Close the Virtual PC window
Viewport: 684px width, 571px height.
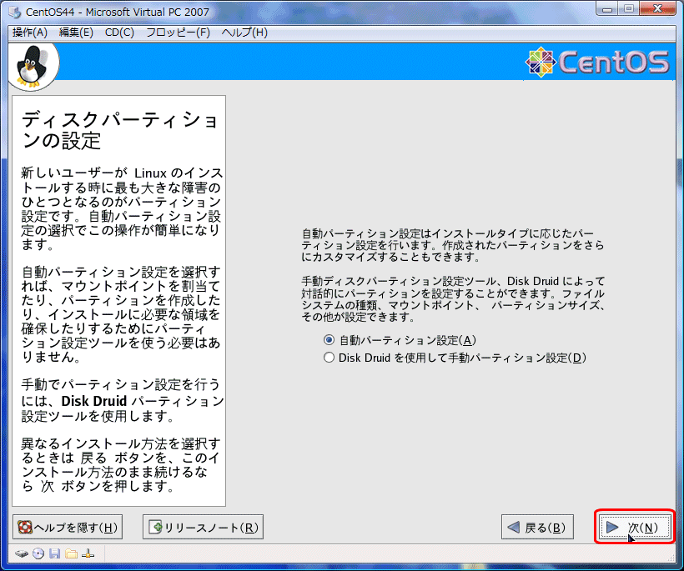pyautogui.click(x=658, y=8)
